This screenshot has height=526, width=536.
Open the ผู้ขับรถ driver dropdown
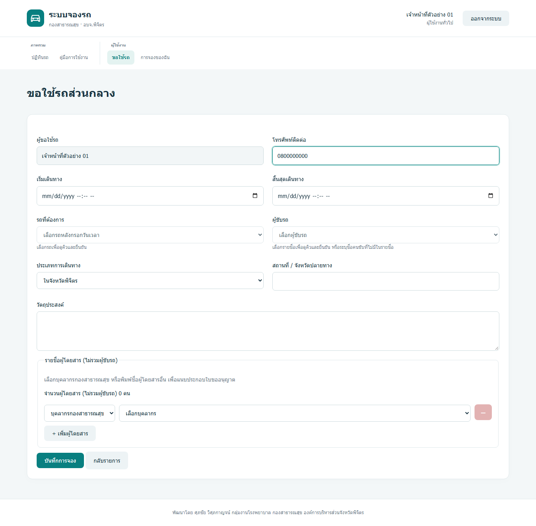click(386, 235)
